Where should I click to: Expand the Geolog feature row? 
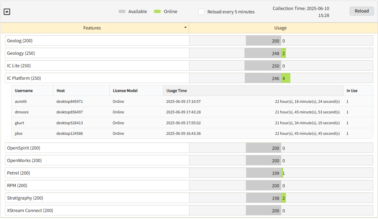[97, 40]
